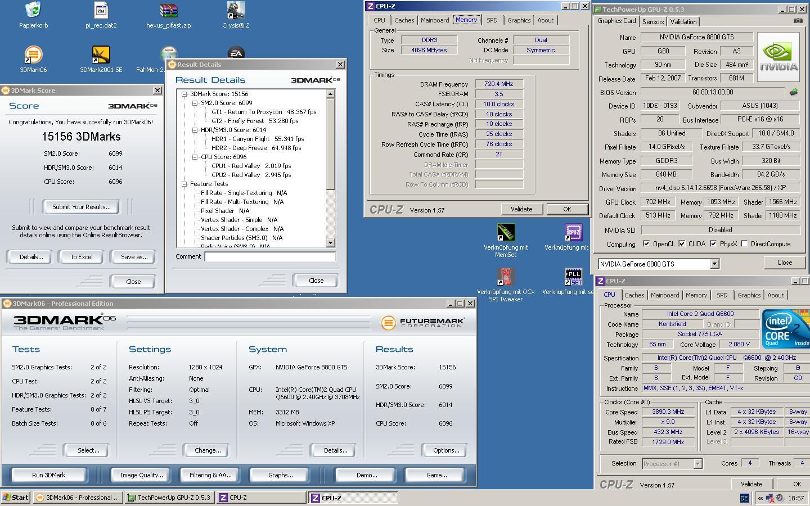Open SPD tab in memory CPU-Z window
Viewport: 810px width, 506px height.
click(492, 20)
